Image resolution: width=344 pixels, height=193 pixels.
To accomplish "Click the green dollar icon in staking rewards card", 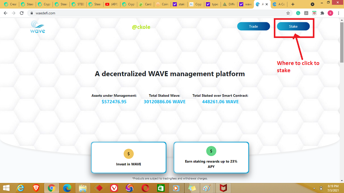I will click(x=211, y=151).
